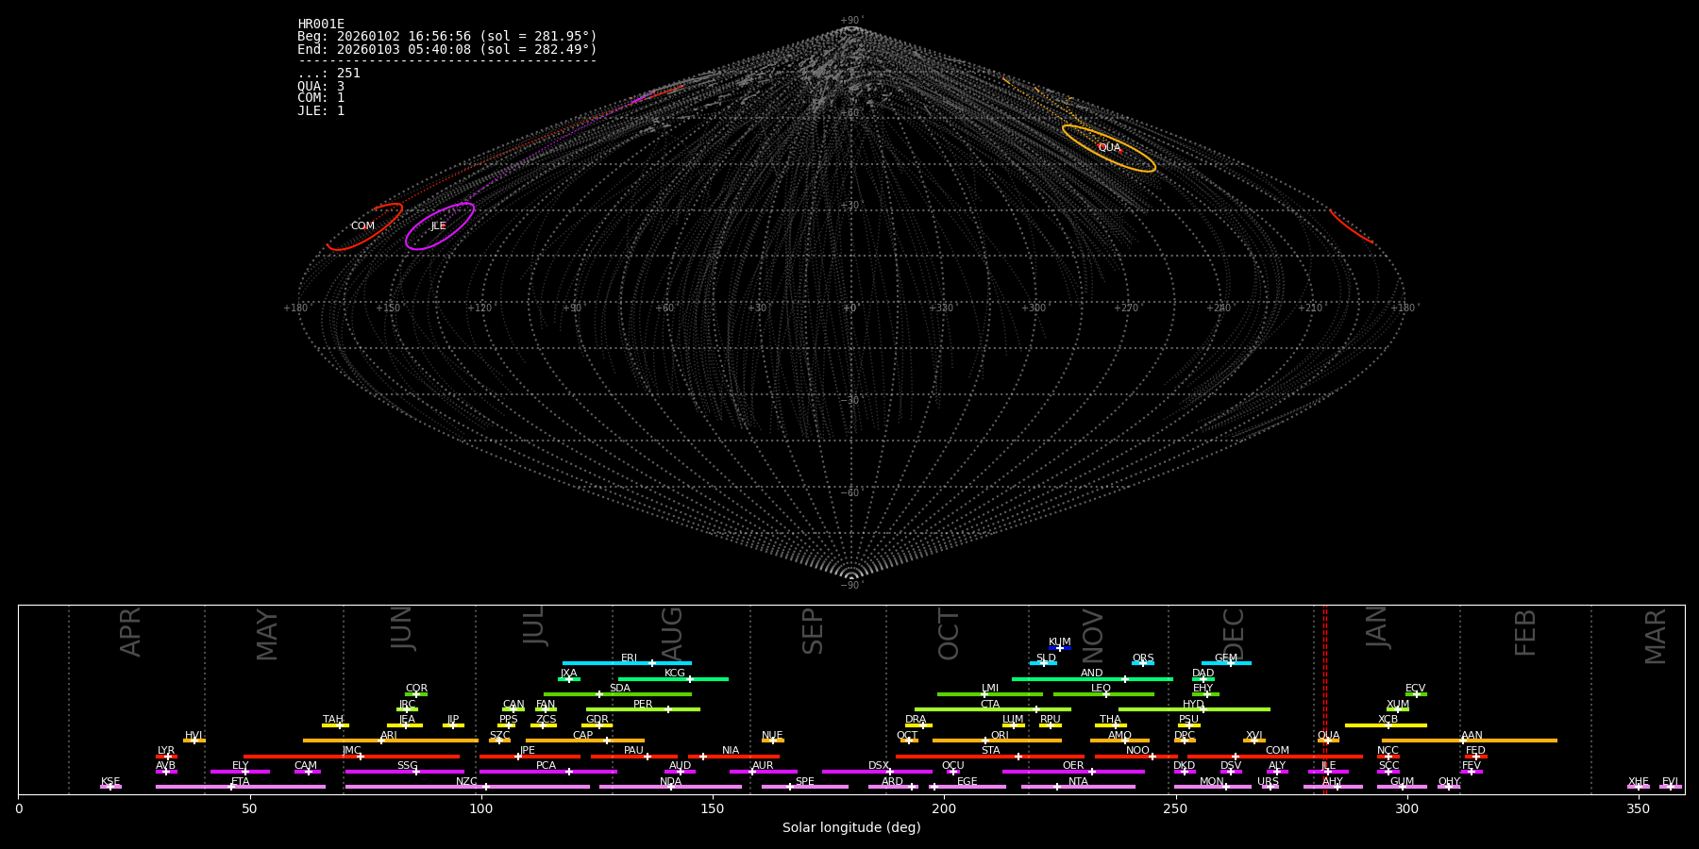The width and height of the screenshot is (1699, 849).
Task: Click the COM label inside the red sky-map ellipse
Action: (362, 225)
